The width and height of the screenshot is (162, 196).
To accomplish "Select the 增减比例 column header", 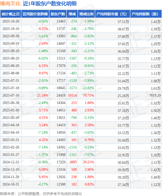I will click(x=86, y=14).
